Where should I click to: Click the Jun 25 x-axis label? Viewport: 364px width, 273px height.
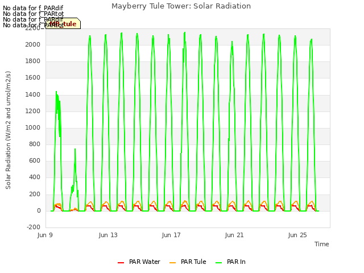coord(297,235)
